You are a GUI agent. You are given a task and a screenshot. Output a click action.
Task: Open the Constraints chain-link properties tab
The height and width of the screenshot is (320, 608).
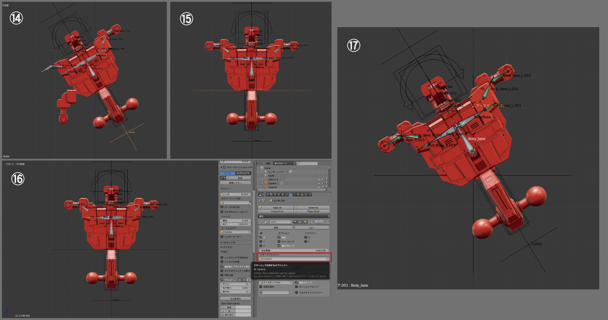287,195
